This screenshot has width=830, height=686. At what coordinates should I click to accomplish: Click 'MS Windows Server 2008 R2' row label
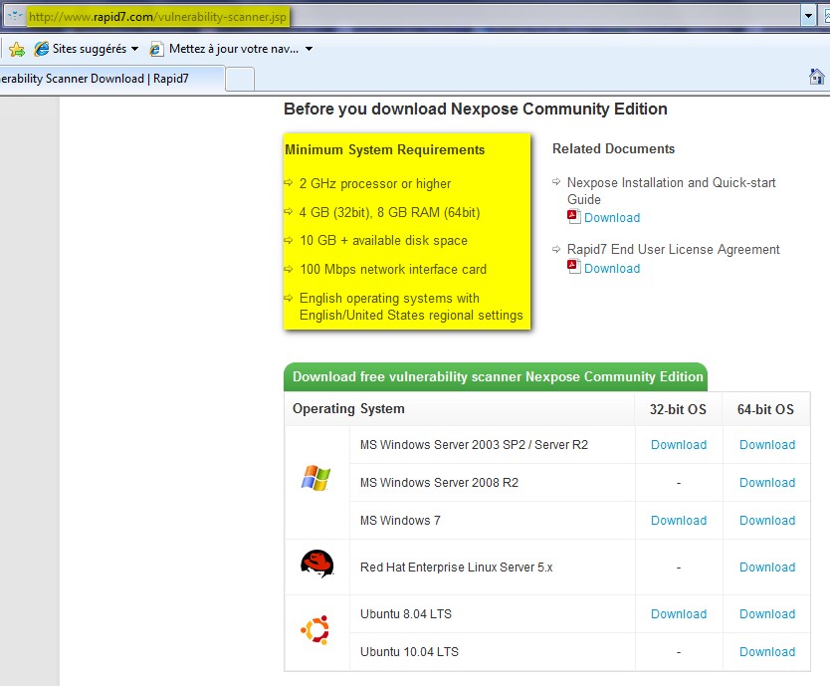439,483
